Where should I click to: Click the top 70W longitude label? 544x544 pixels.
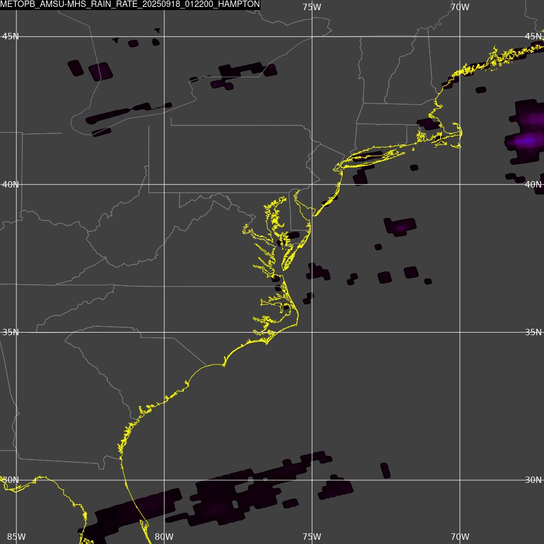460,7
